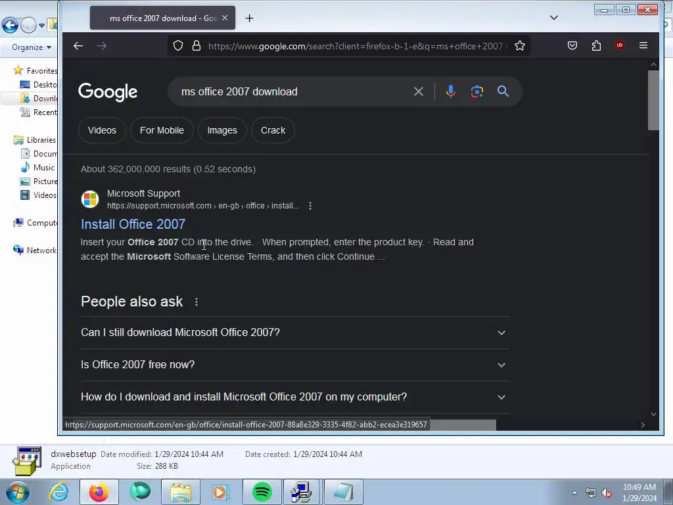Select Recent Places in Explorer sidebar
673x505 pixels.
click(x=39, y=112)
